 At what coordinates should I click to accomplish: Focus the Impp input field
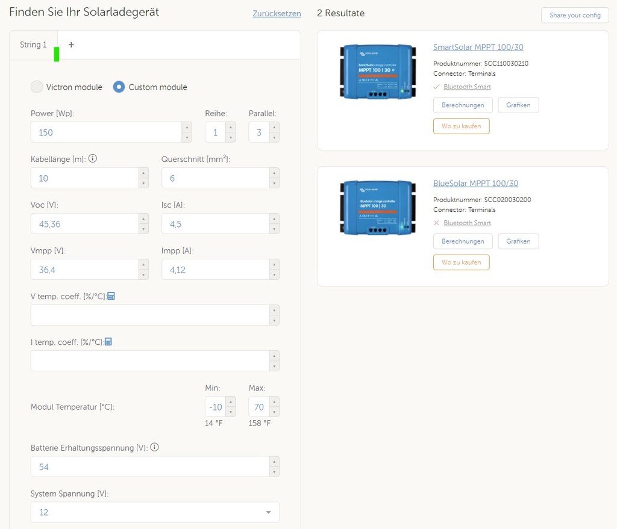pos(215,269)
